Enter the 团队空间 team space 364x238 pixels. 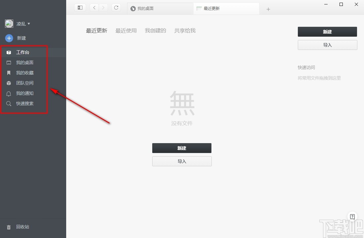click(x=25, y=83)
